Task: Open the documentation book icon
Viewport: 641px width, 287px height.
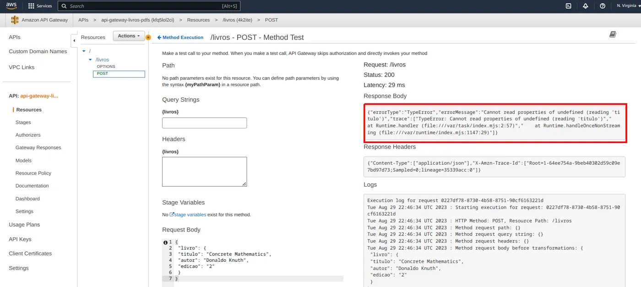Action: point(613,34)
